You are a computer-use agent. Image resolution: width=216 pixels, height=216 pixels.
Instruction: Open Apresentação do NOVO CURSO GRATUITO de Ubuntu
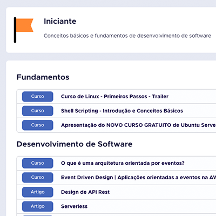[x=138, y=125]
